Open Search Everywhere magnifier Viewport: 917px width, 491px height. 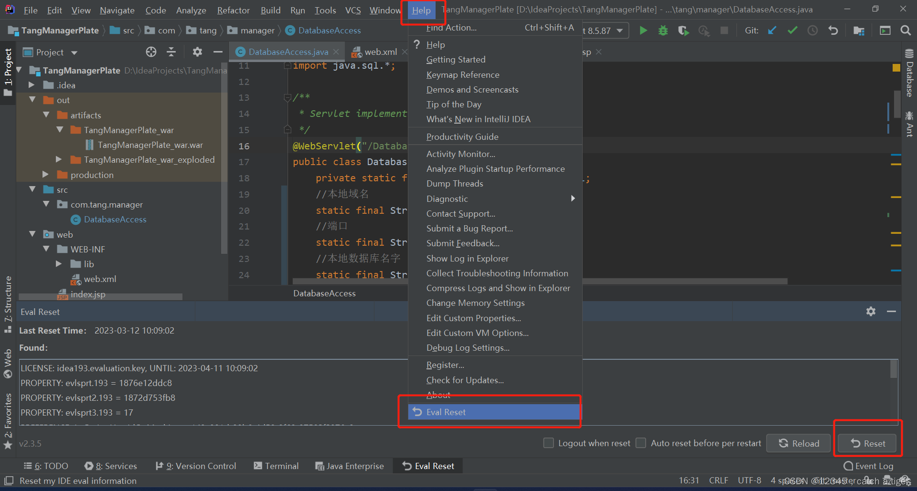point(905,31)
